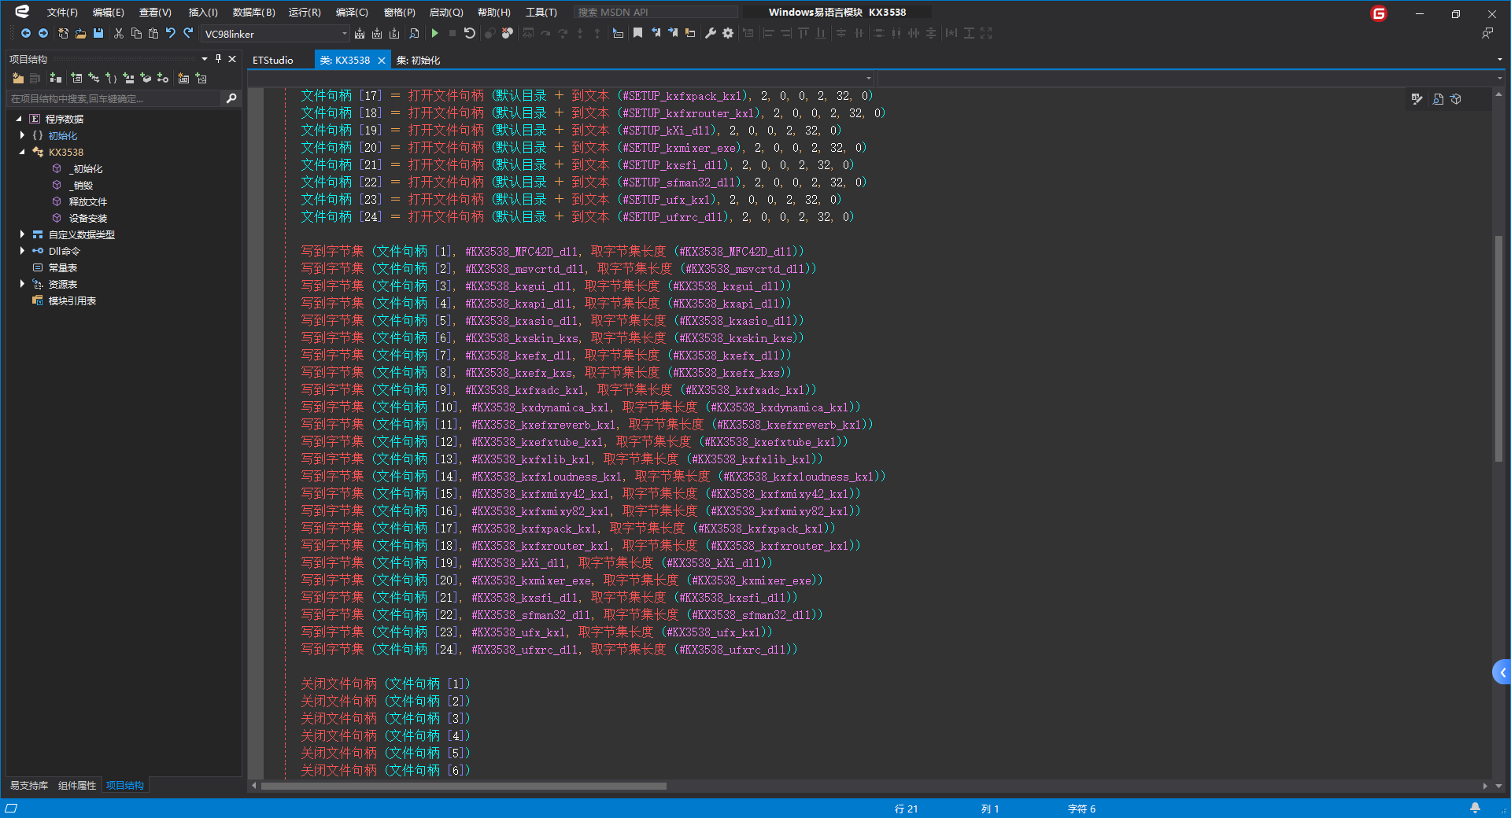This screenshot has width=1511, height=818.
Task: Click the feedback person icon at top right
Action: pyautogui.click(x=1487, y=33)
